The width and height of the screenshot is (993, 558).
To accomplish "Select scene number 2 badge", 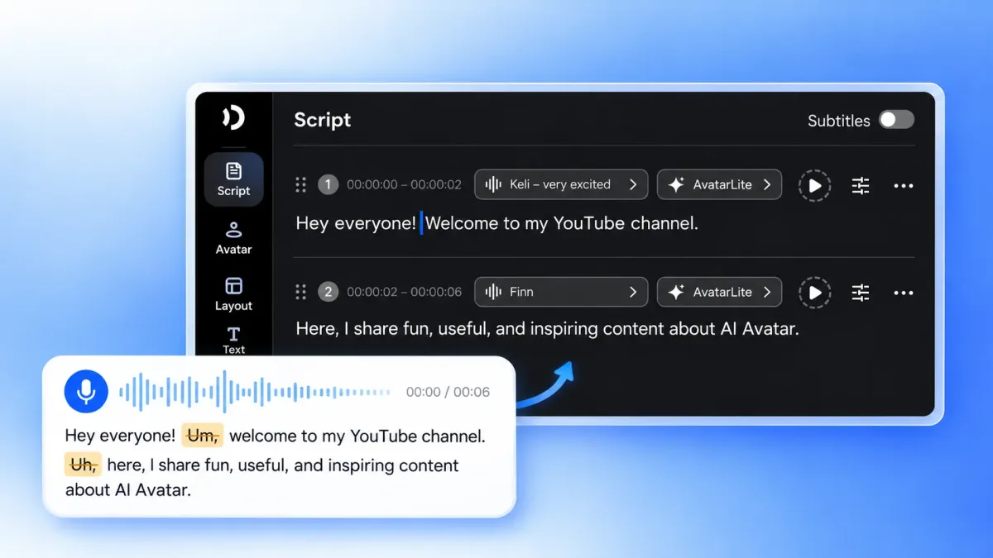I will 328,292.
